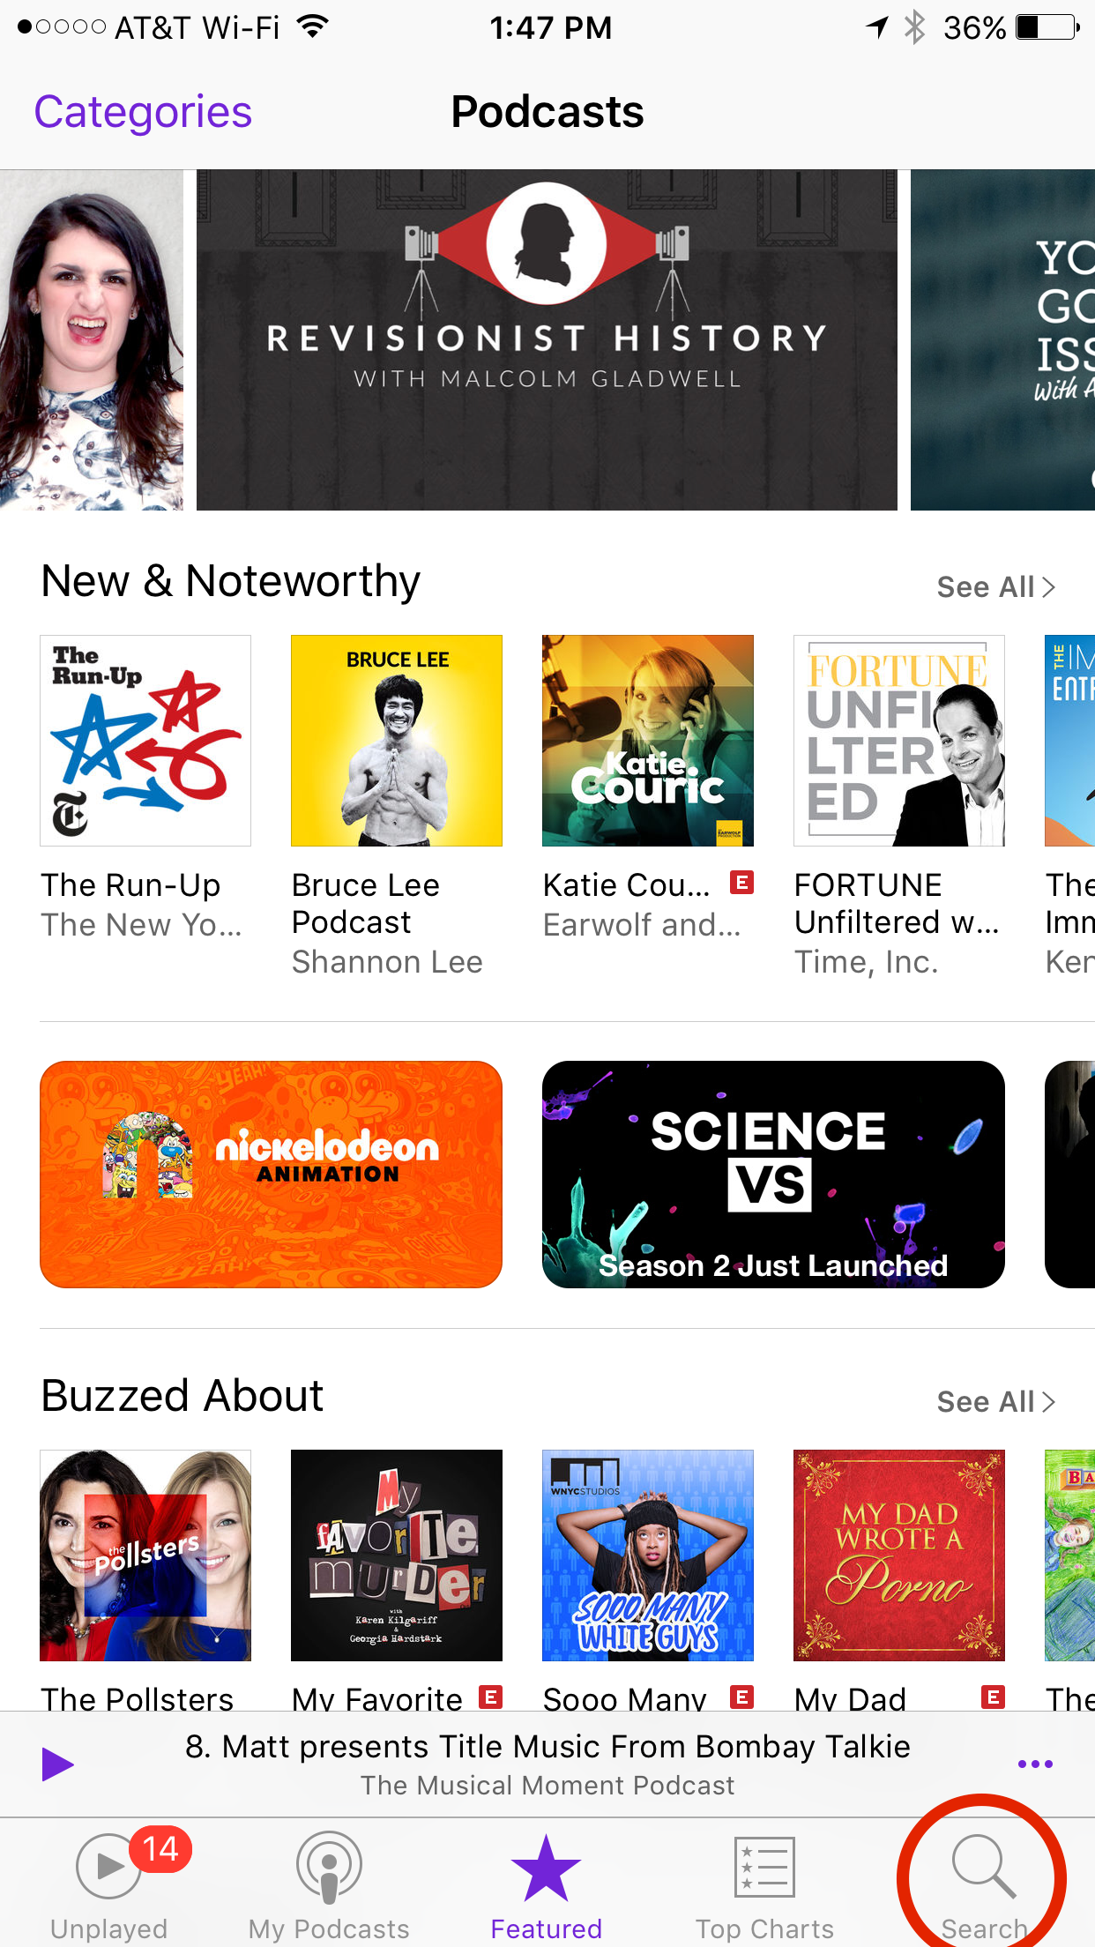Screen dimensions: 1095x1947
Task: Open My Favorite Murder podcast artwork
Action: 397,1555
